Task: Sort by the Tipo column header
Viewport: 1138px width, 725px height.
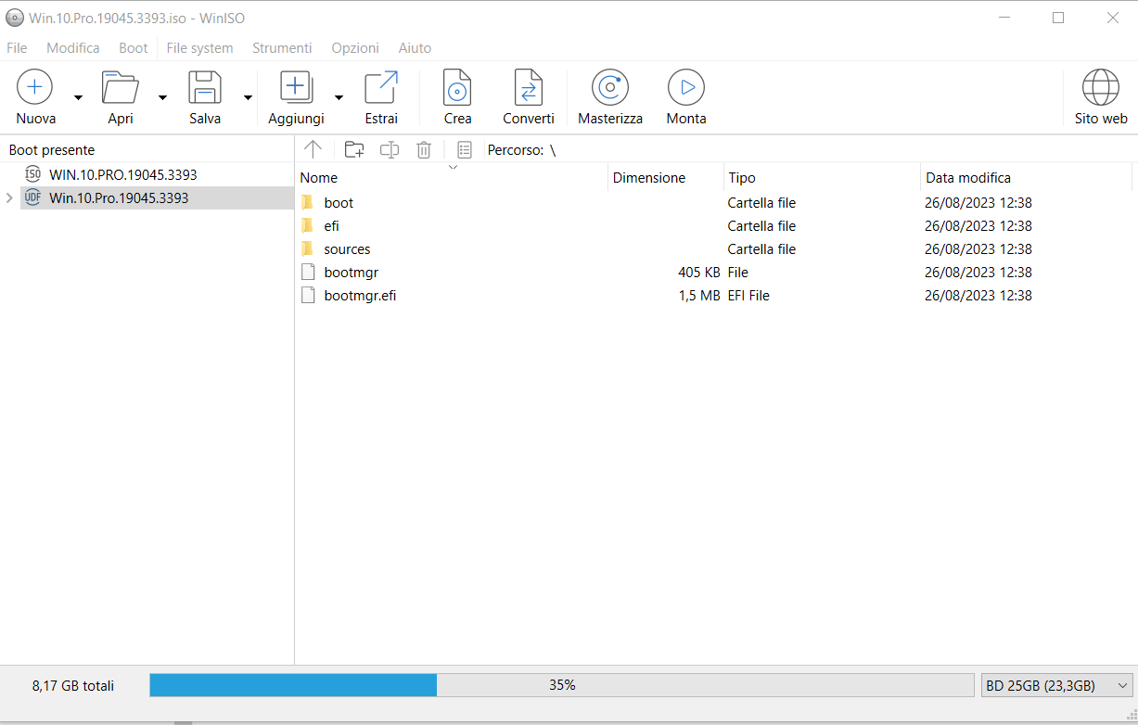Action: point(821,177)
